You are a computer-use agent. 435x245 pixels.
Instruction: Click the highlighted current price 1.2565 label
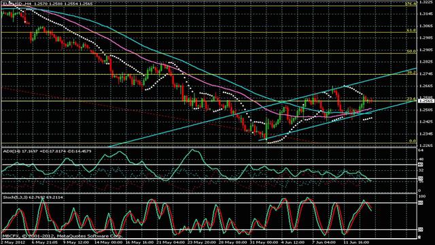(426, 101)
